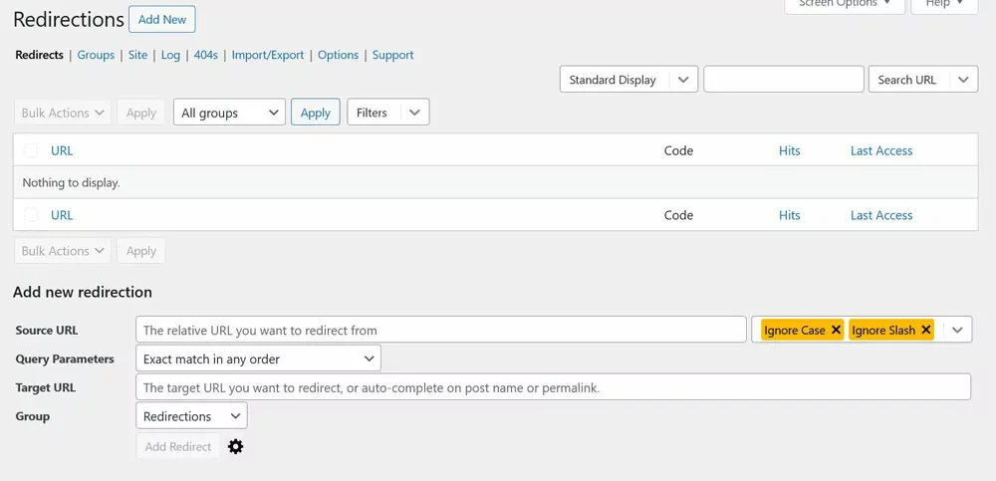Open the All groups dropdown
This screenshot has width=996, height=481.
tap(229, 113)
